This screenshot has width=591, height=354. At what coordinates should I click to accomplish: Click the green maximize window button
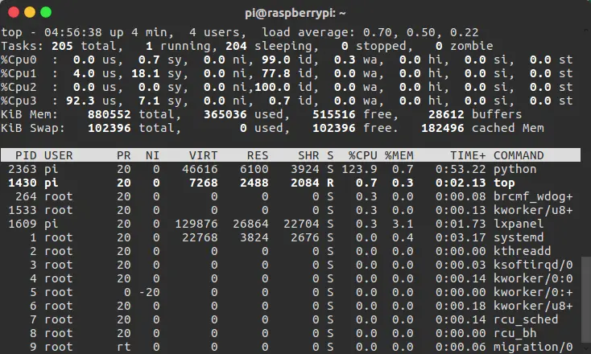pos(46,12)
